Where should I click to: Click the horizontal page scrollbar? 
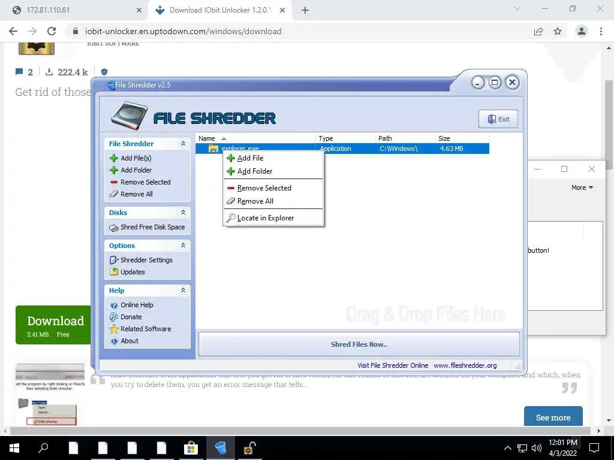pyautogui.click(x=300, y=431)
